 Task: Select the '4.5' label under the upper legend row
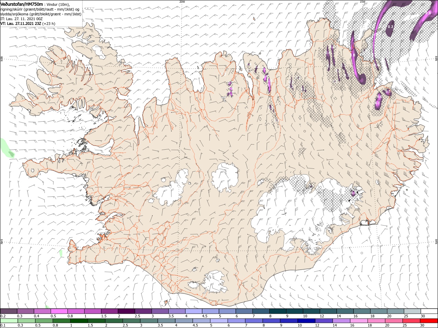point(205,316)
